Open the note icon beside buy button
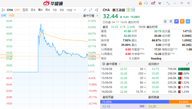This screenshot has height=109, width=192. tap(171, 21)
